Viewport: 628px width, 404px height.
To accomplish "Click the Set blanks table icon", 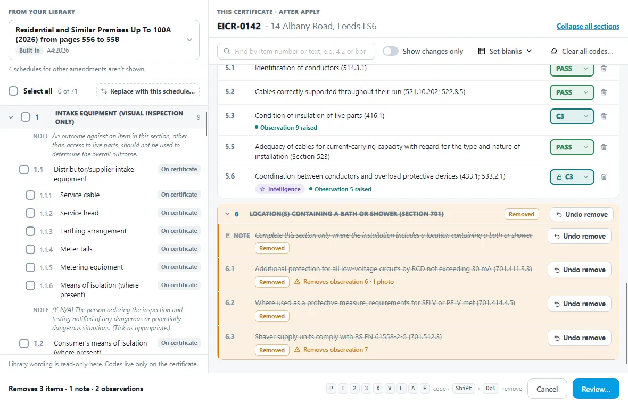I will [x=482, y=51].
